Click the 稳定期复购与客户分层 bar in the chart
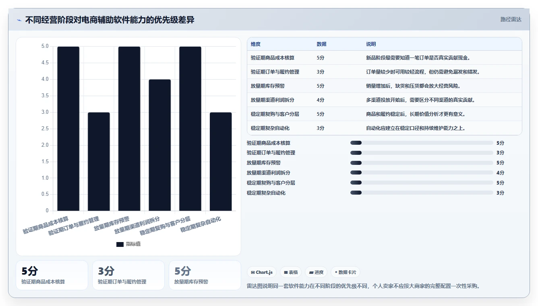Viewport: 538px width, 306px height. [x=190, y=129]
